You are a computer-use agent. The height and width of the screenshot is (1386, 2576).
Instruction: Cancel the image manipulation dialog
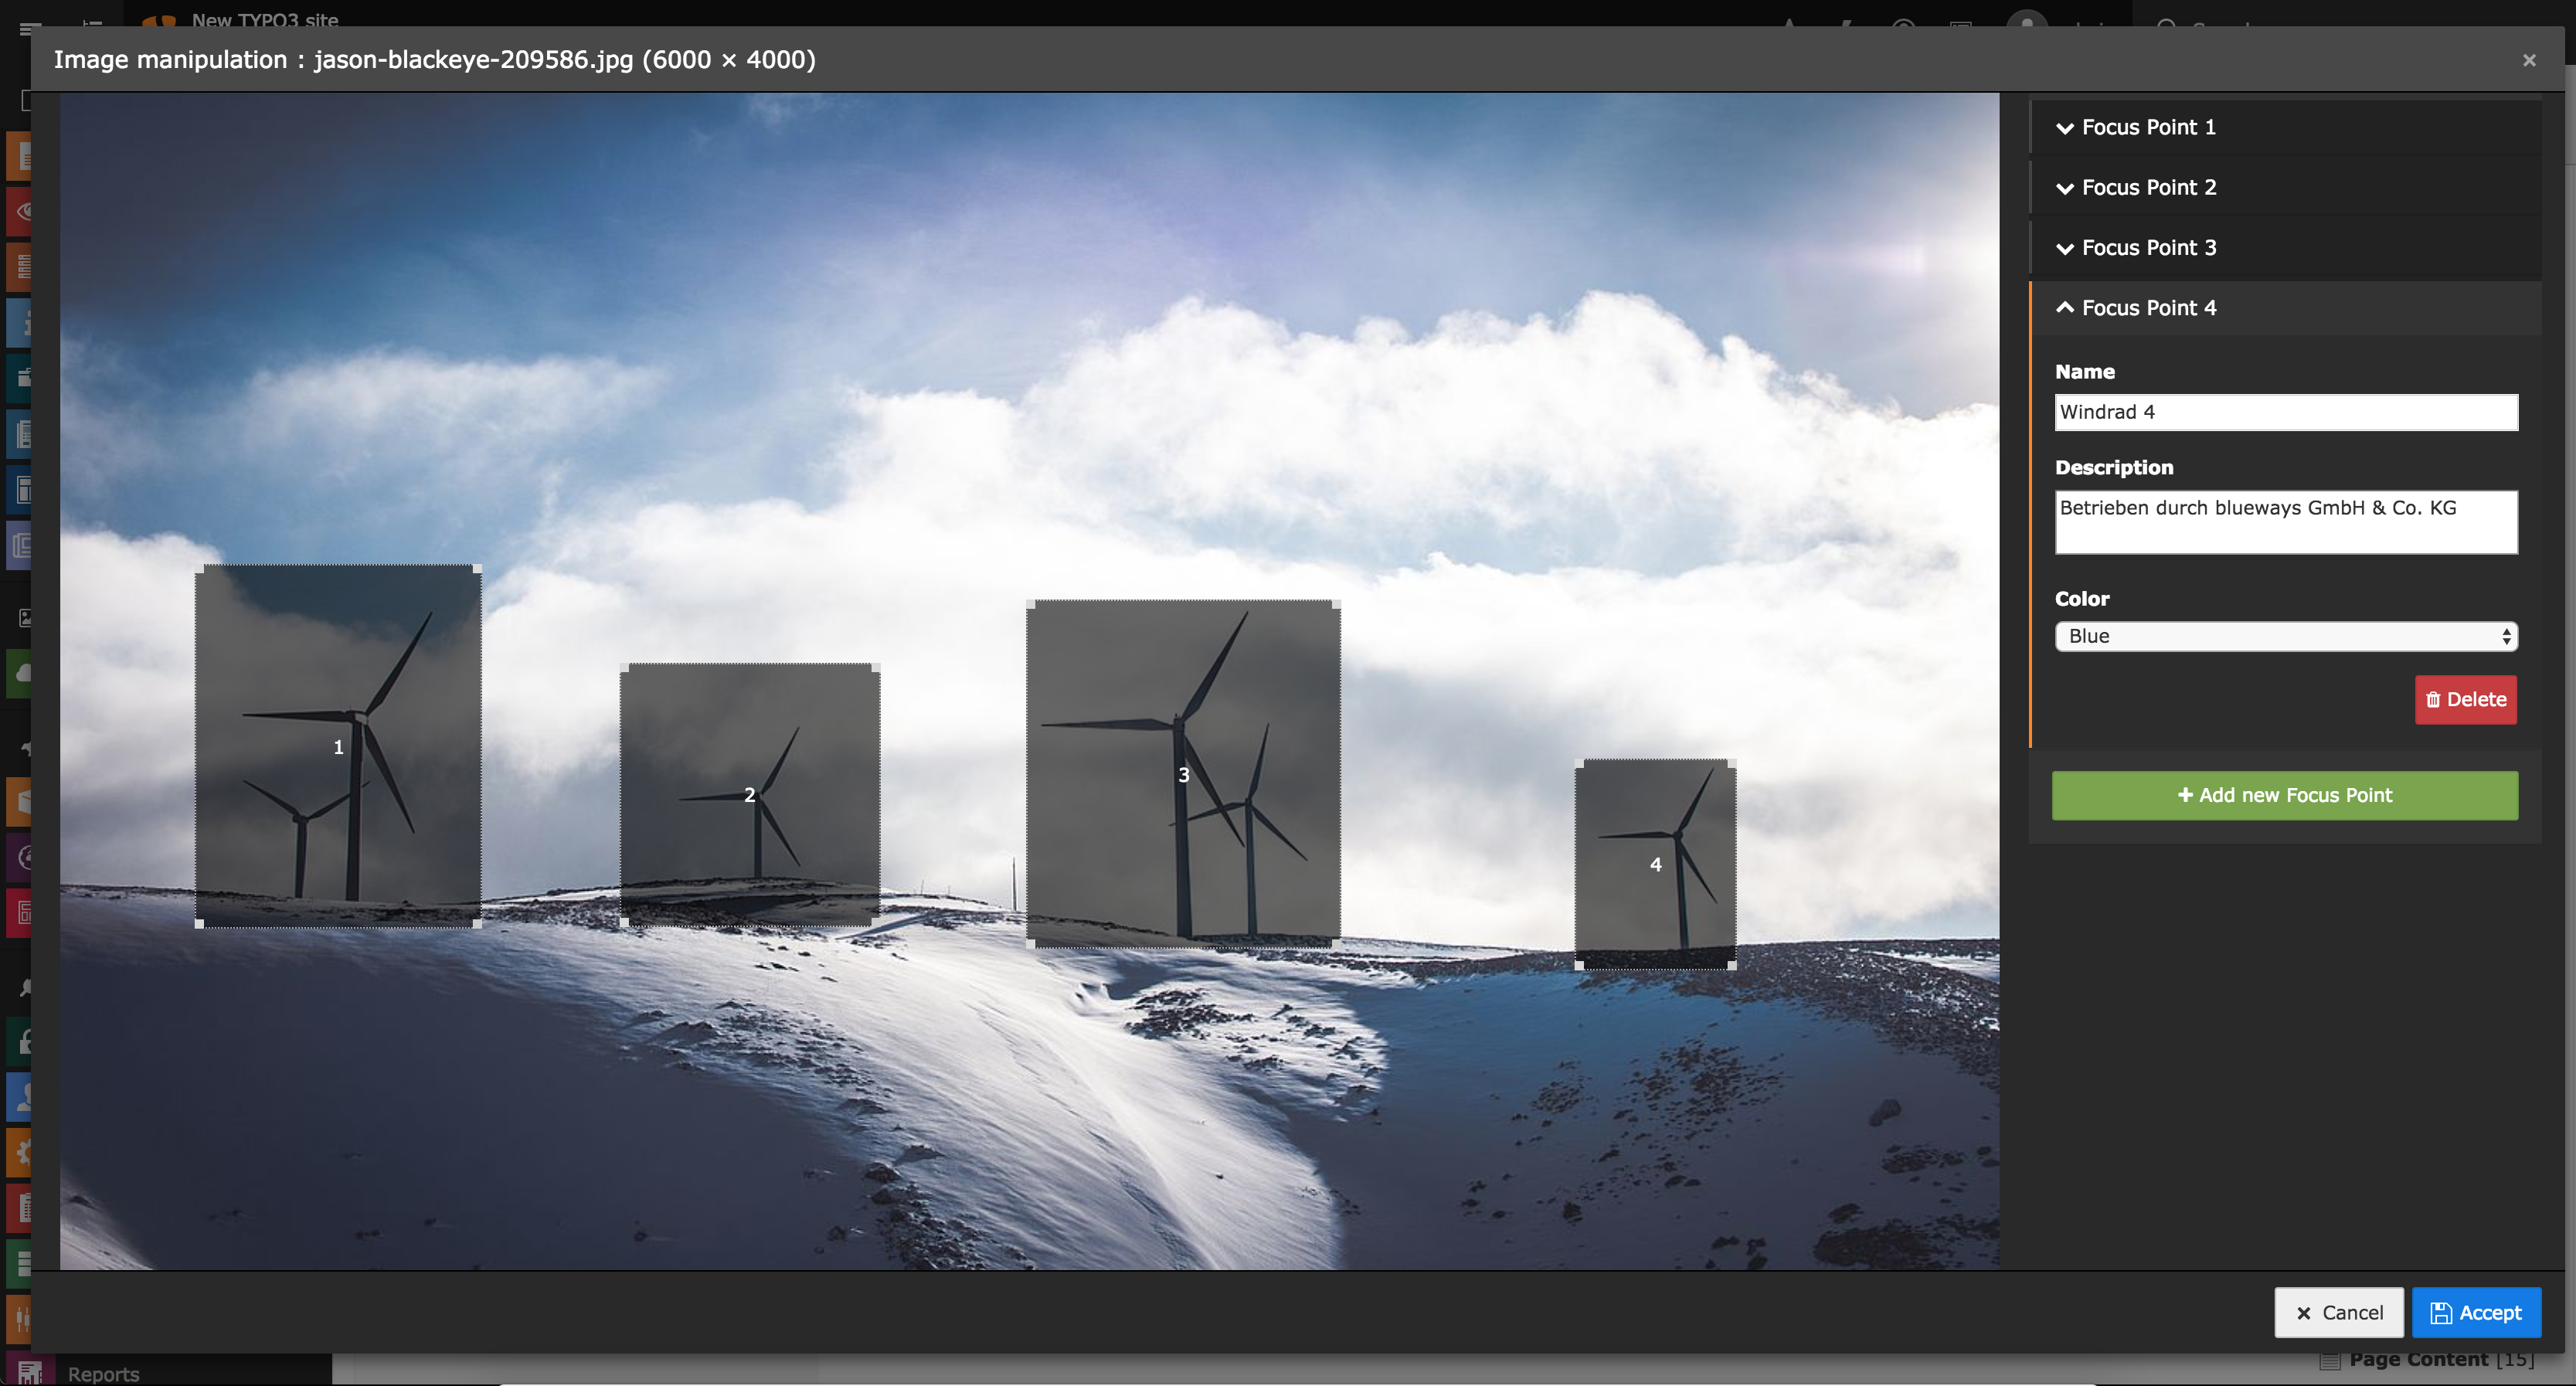point(2339,1312)
